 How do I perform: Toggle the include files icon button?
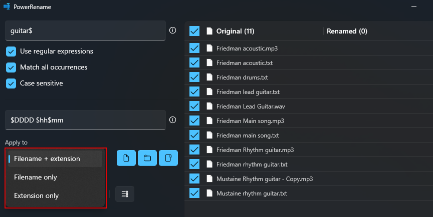(126, 158)
